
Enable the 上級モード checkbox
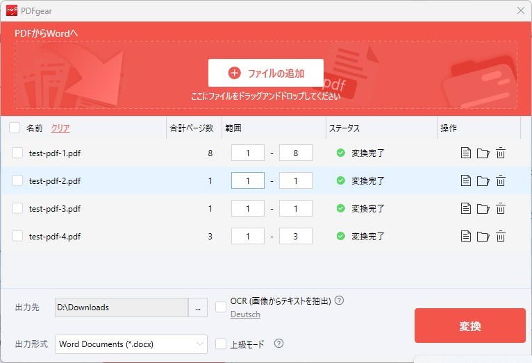(221, 344)
